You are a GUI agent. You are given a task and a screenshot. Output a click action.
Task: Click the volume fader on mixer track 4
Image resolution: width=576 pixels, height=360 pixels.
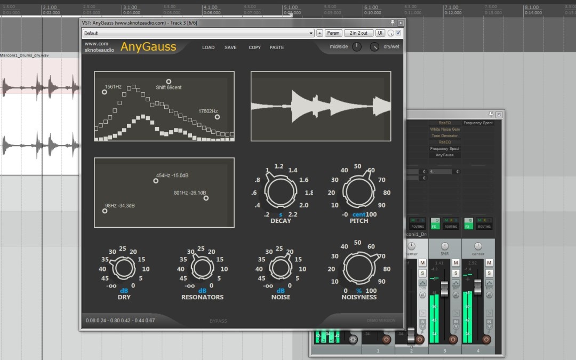point(478,287)
